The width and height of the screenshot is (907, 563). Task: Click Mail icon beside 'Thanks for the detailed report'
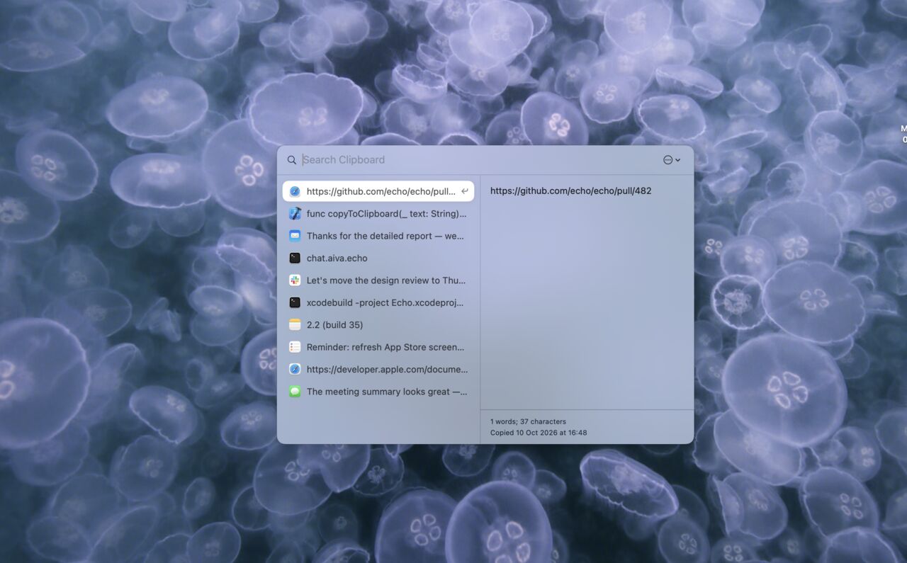pos(295,236)
